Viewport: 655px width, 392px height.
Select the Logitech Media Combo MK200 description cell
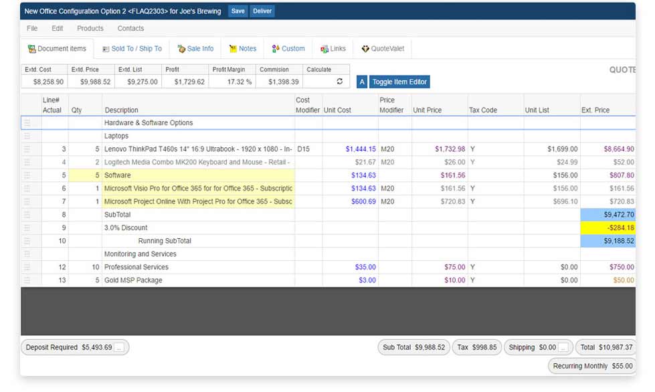[199, 162]
